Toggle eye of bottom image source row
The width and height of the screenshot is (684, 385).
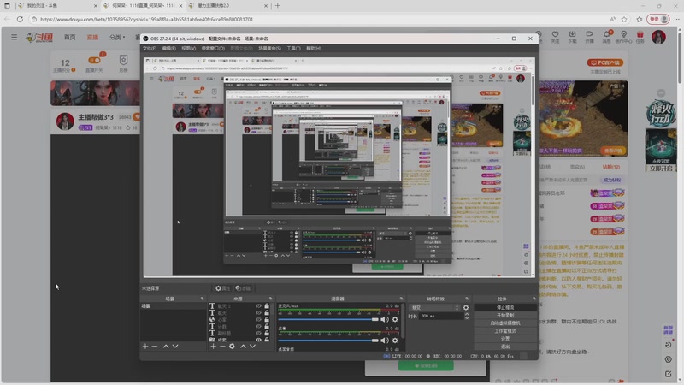(258, 340)
